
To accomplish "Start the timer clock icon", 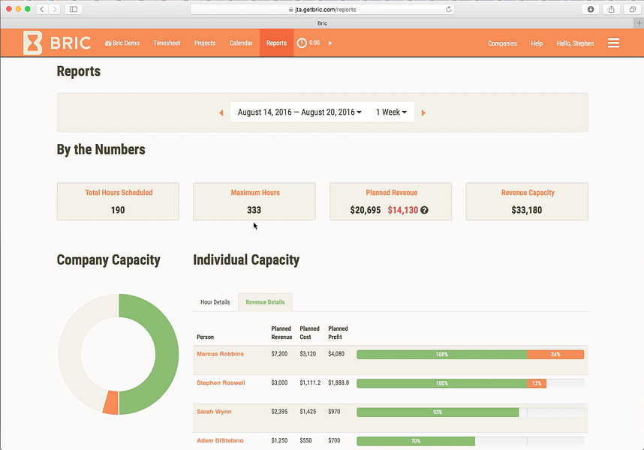I will tap(302, 43).
